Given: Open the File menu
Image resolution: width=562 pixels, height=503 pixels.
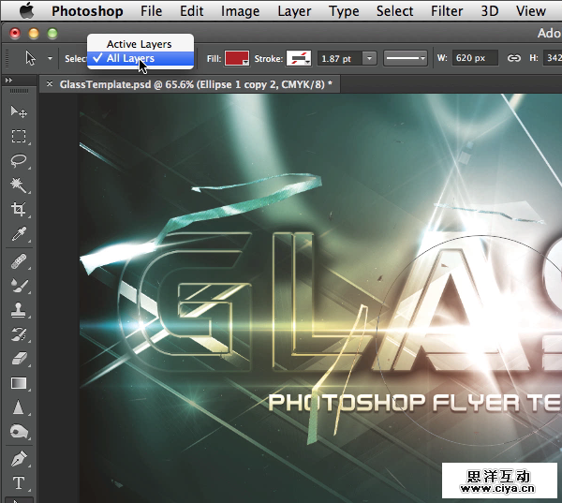Looking at the screenshot, I should (151, 11).
